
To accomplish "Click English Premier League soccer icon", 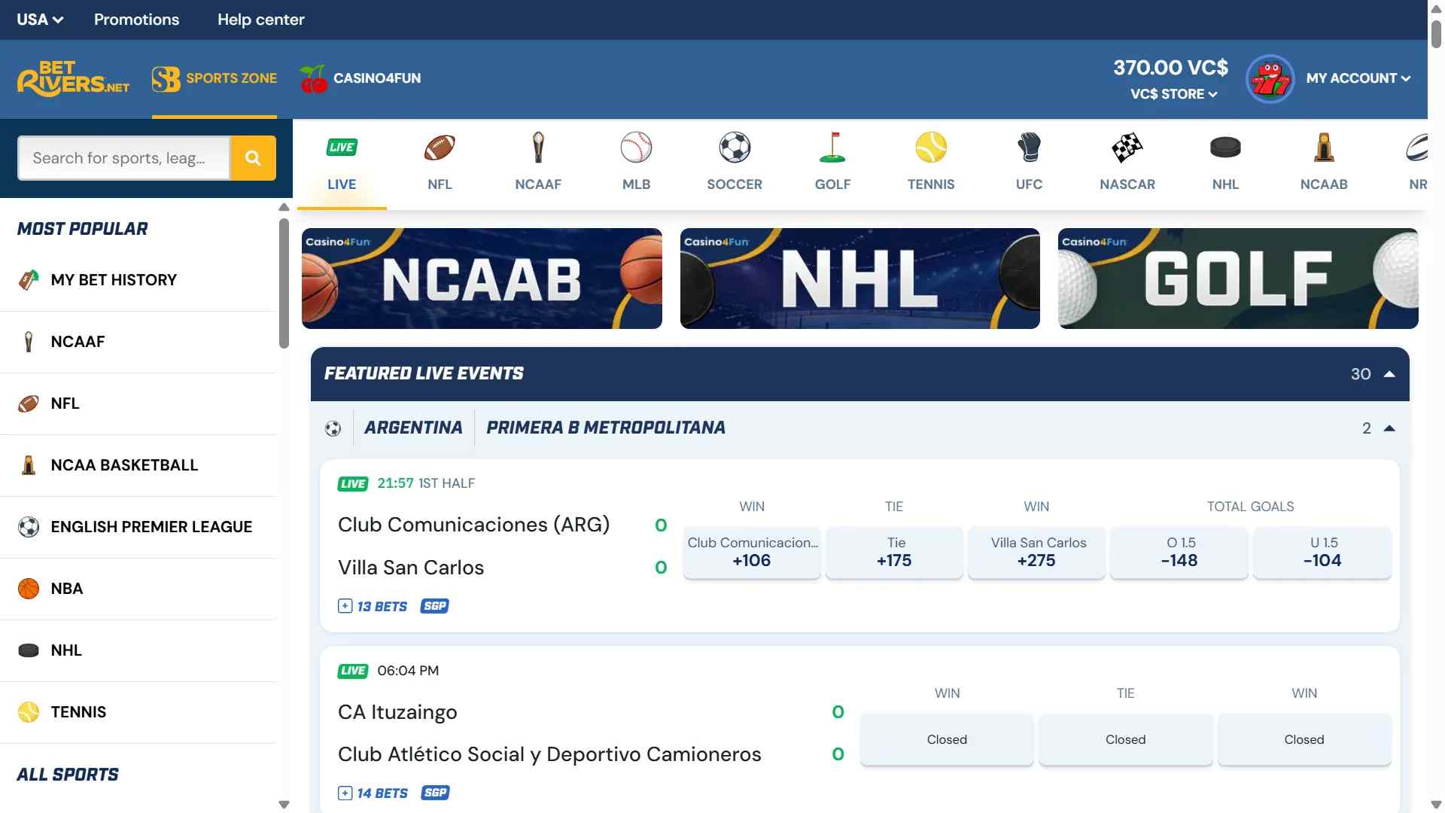I will point(29,527).
